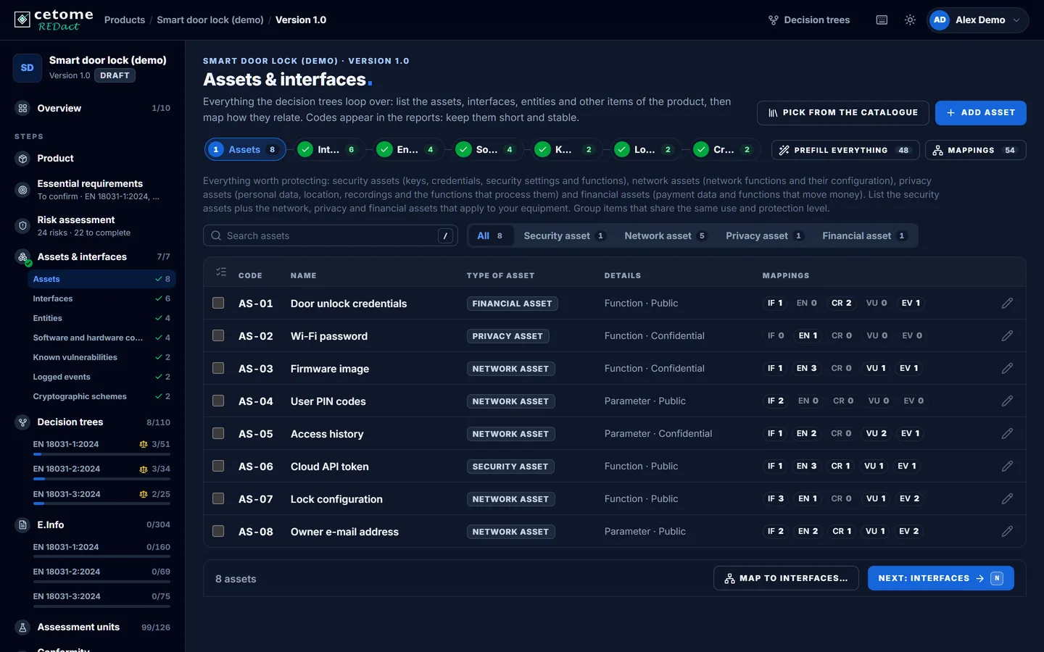Collapse the E.Info sidebar section
This screenshot has width=1044, height=652.
[x=93, y=525]
